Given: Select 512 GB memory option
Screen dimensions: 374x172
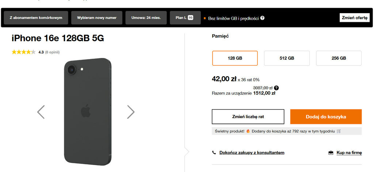Looking at the screenshot, I should coord(287,58).
